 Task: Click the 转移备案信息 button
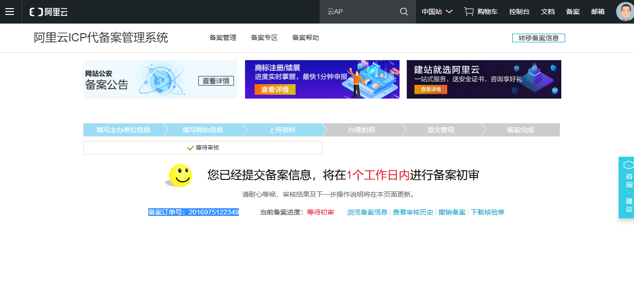click(539, 38)
